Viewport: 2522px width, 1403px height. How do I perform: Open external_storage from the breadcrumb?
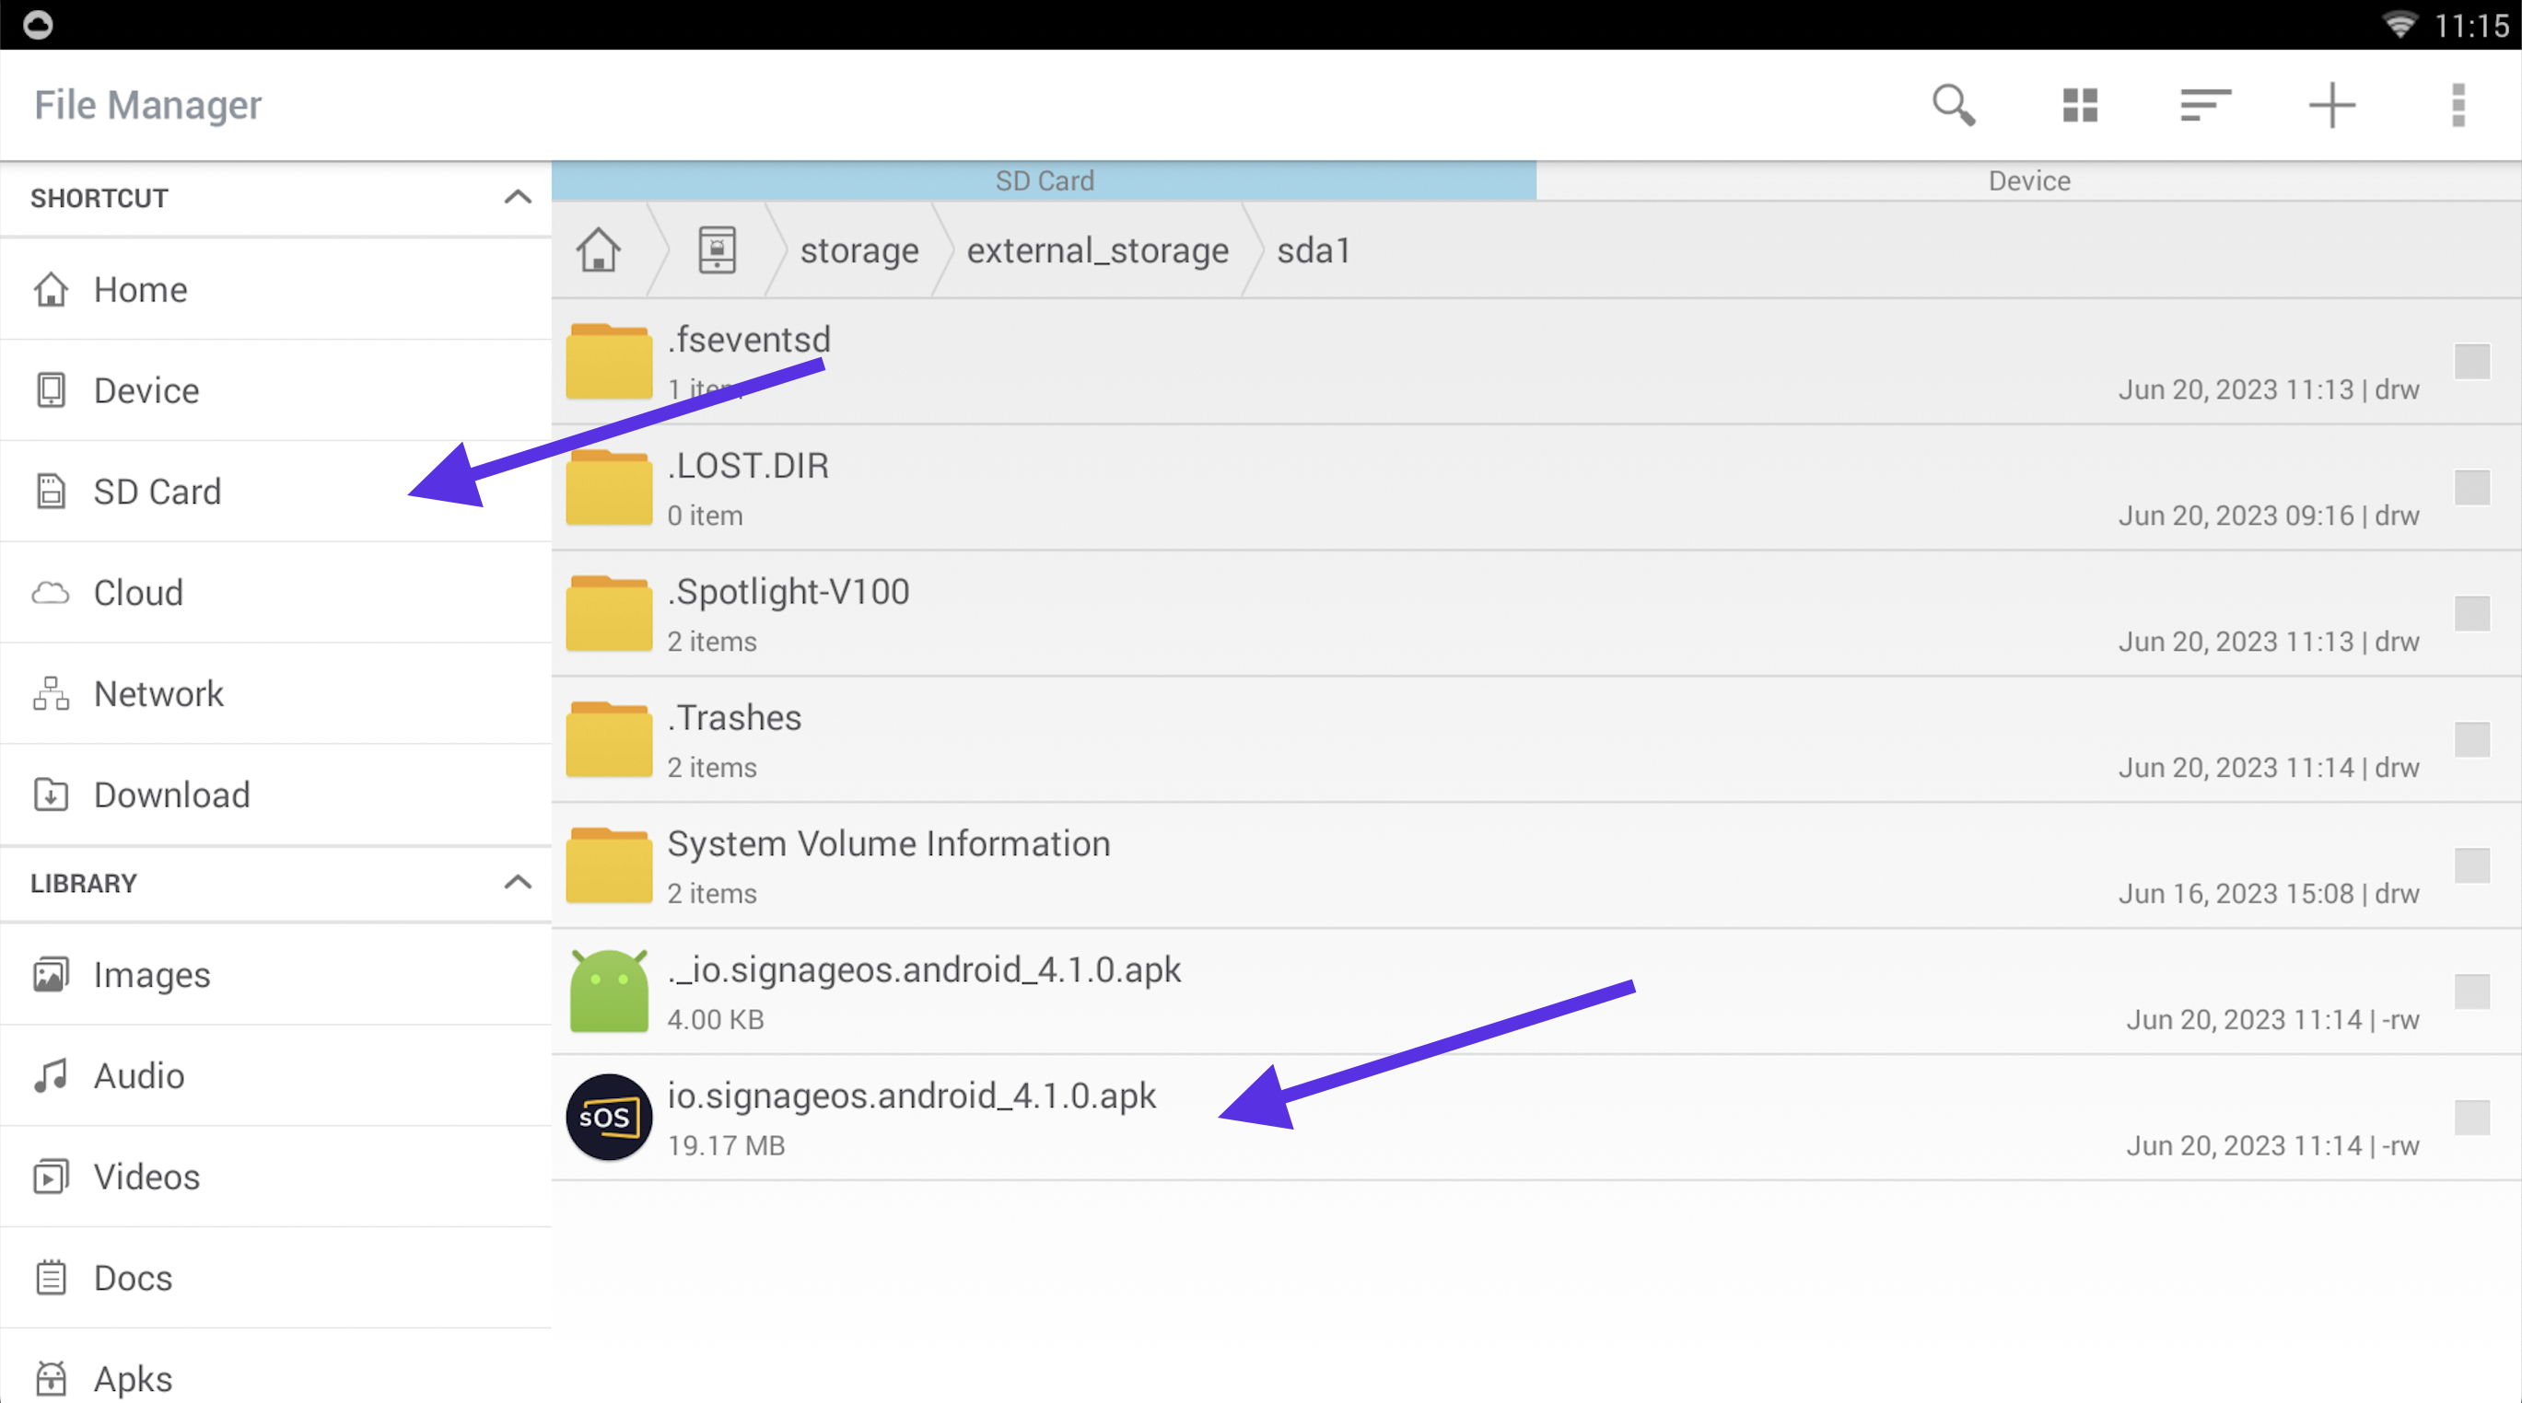click(1097, 250)
